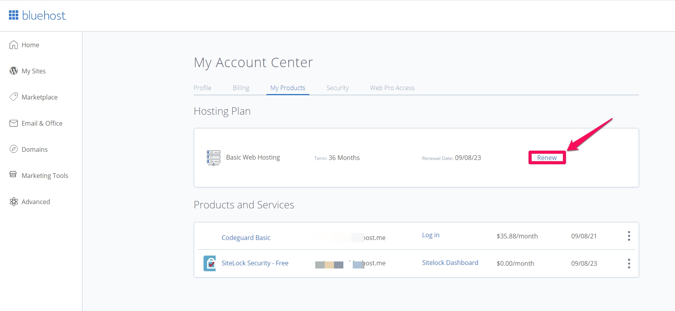Open the Advanced sidebar item
The image size is (675, 311).
[x=36, y=202]
